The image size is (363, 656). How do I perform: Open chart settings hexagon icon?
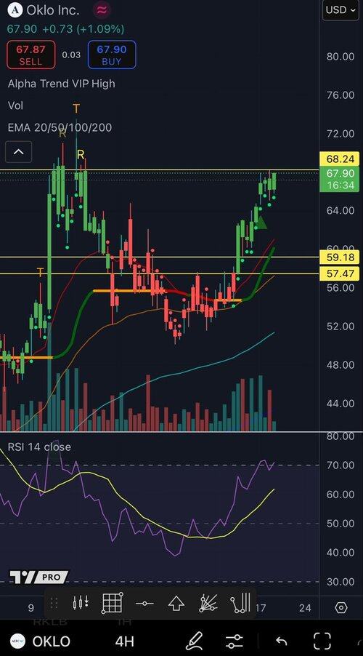[341, 607]
